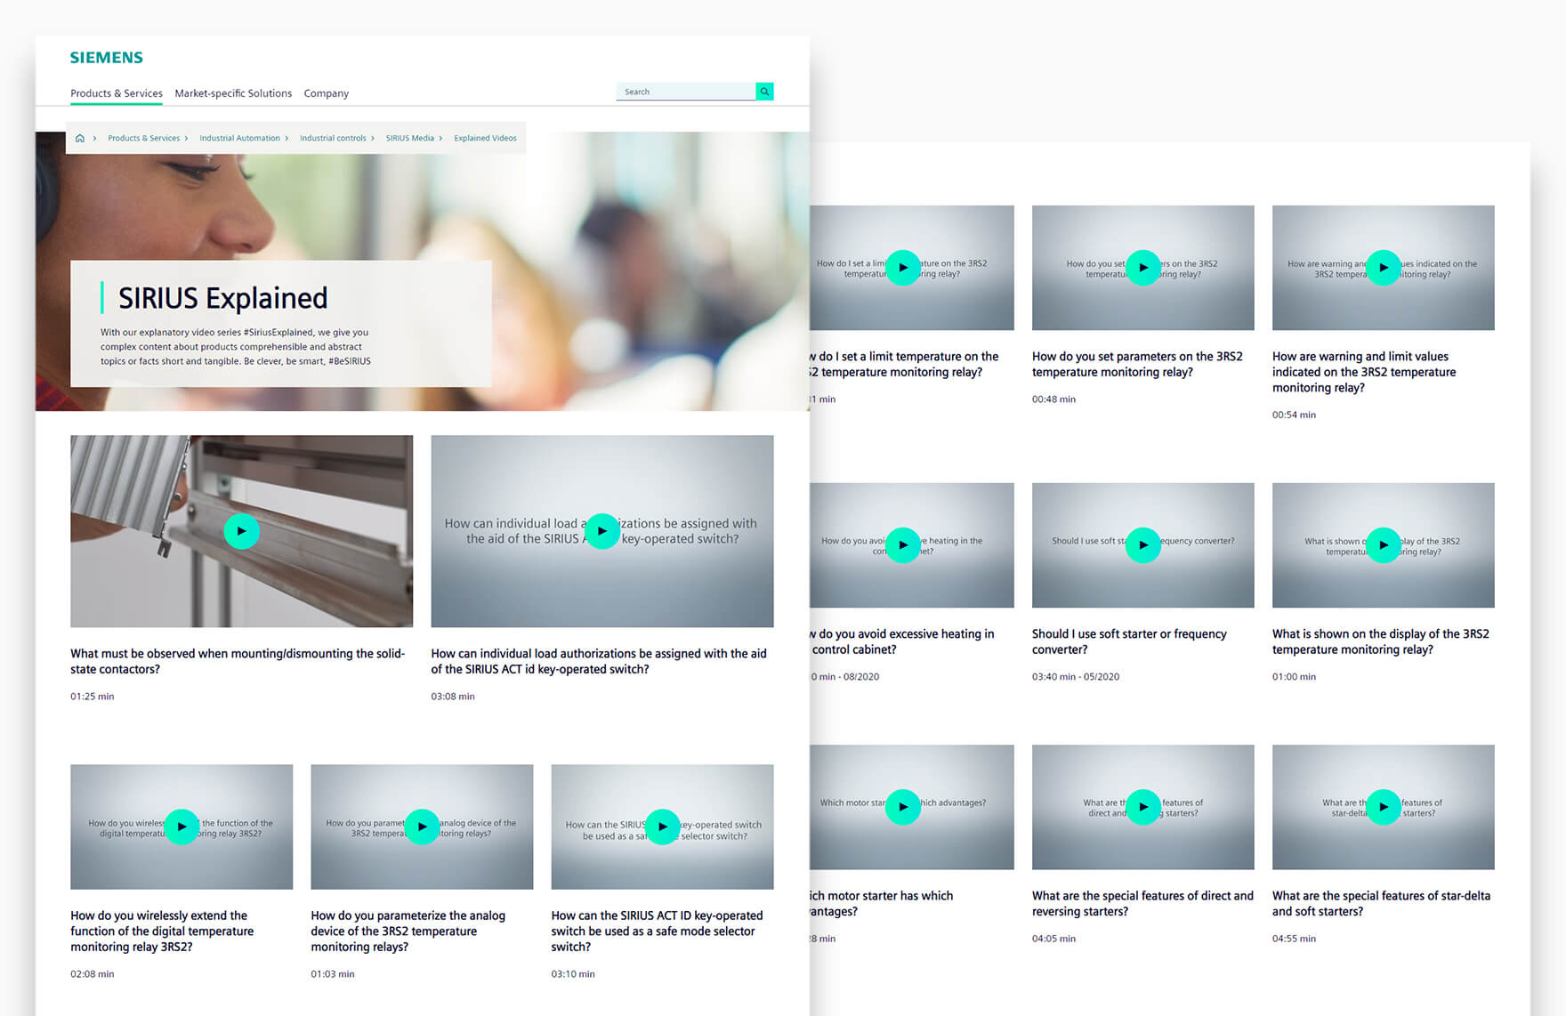Open the Products & Services menu

click(117, 93)
